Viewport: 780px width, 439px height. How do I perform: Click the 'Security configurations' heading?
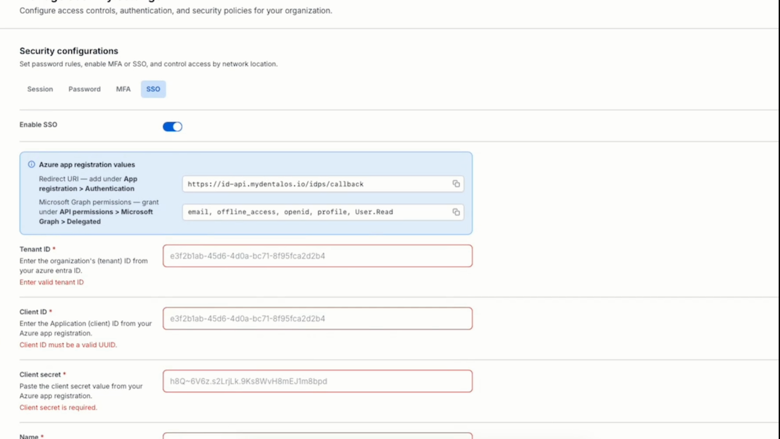point(69,51)
